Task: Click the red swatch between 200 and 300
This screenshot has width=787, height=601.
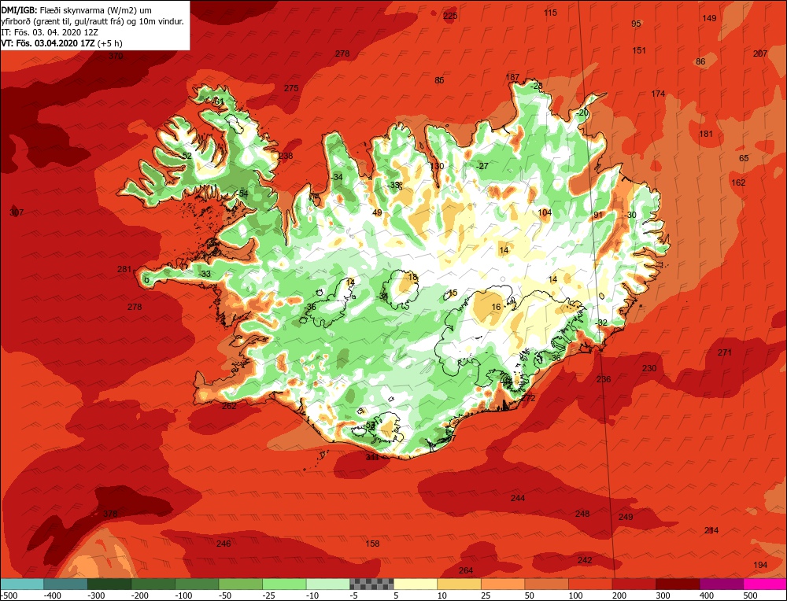Action: 634,584
